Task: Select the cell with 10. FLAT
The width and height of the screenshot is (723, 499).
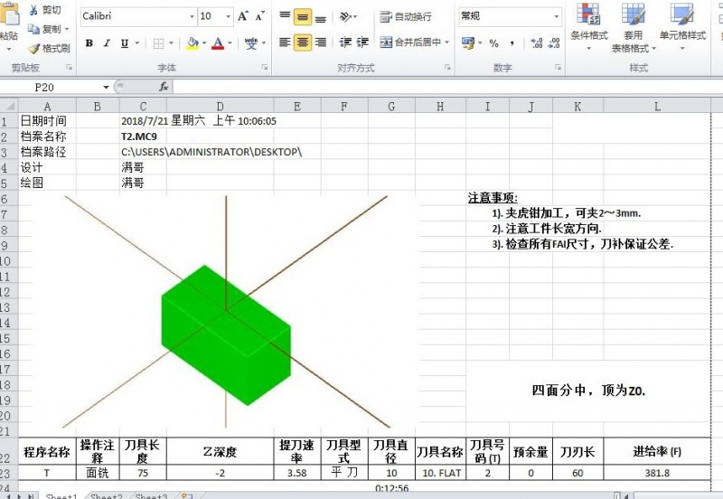Action: [441, 473]
